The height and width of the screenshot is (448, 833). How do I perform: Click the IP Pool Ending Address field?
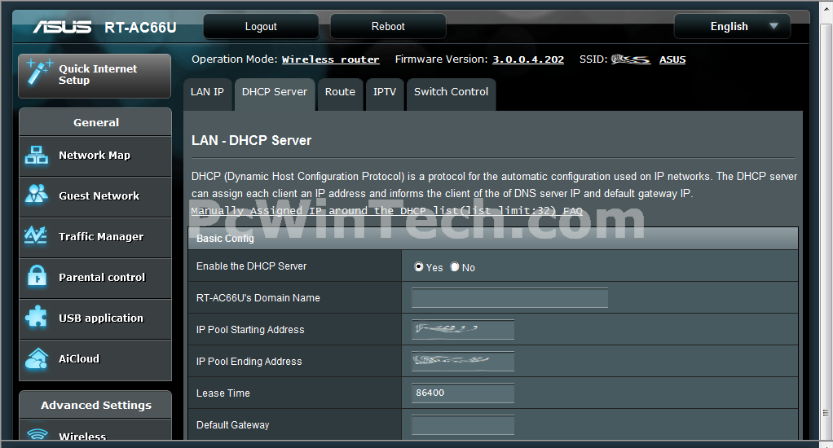pos(463,362)
